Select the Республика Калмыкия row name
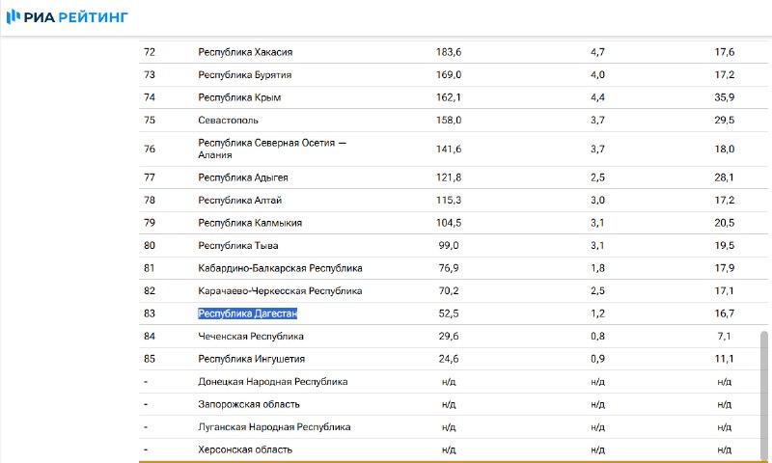 250,223
